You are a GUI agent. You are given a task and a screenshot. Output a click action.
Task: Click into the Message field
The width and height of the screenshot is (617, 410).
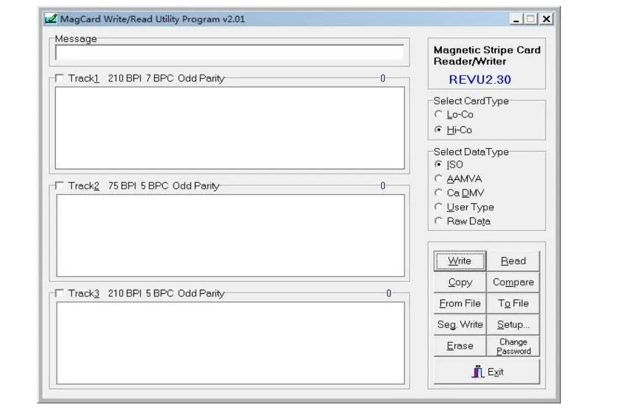pos(230,52)
